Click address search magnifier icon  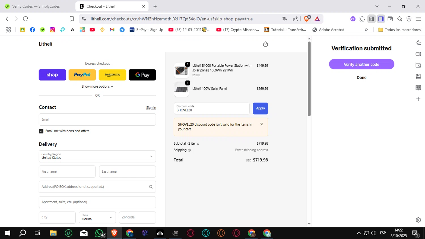[x=151, y=187]
